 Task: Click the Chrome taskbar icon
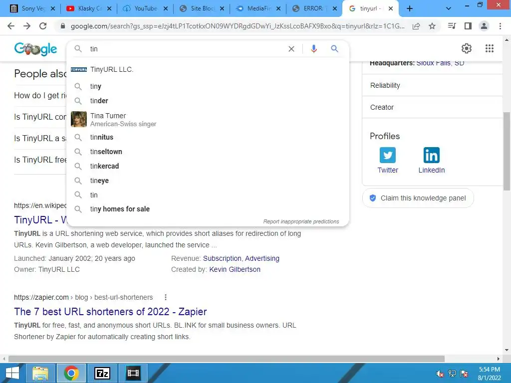[x=71, y=373]
